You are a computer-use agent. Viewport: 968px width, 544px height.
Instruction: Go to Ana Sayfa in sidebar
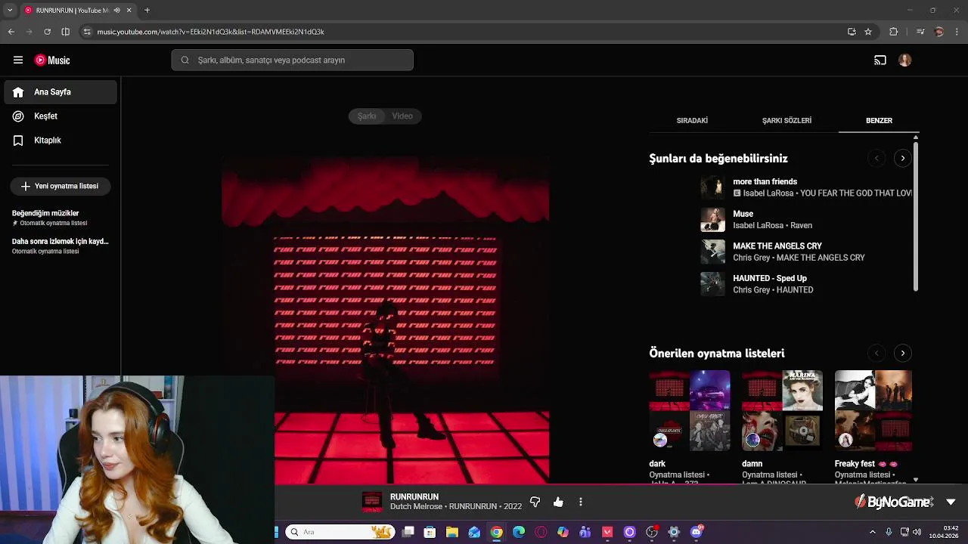tap(60, 92)
